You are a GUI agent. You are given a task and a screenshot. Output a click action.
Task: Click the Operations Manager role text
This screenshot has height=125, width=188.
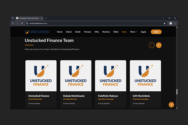(106, 99)
